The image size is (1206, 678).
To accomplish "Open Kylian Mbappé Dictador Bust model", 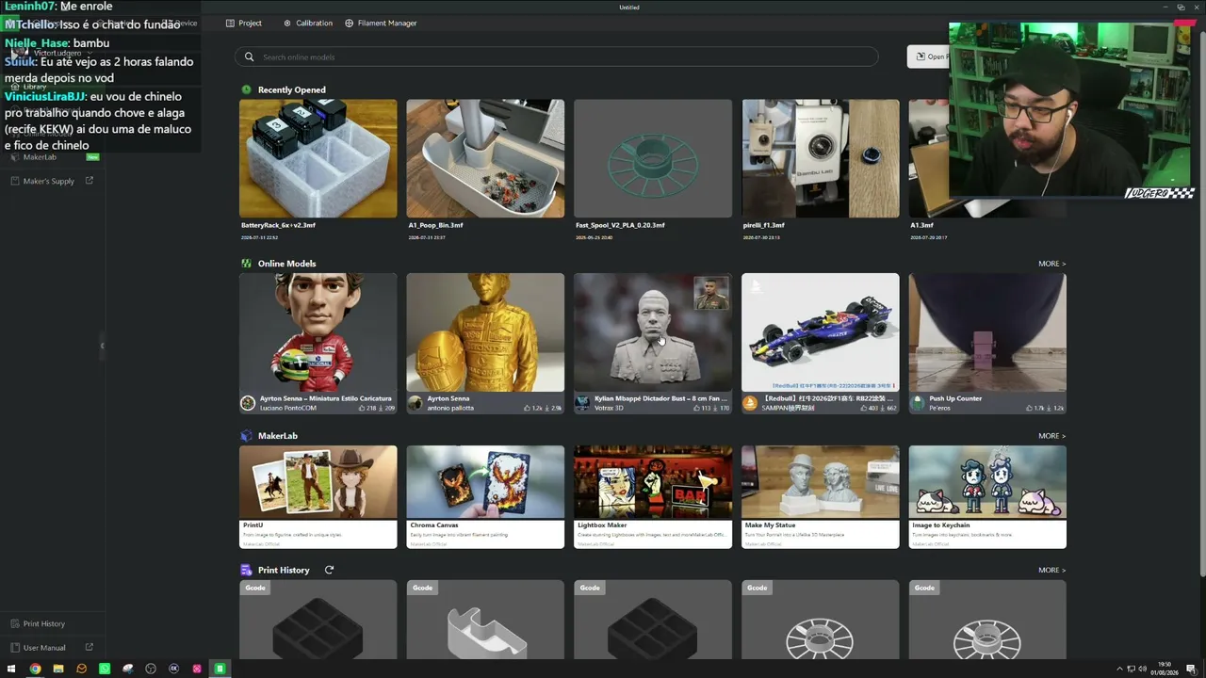I will click(x=653, y=344).
